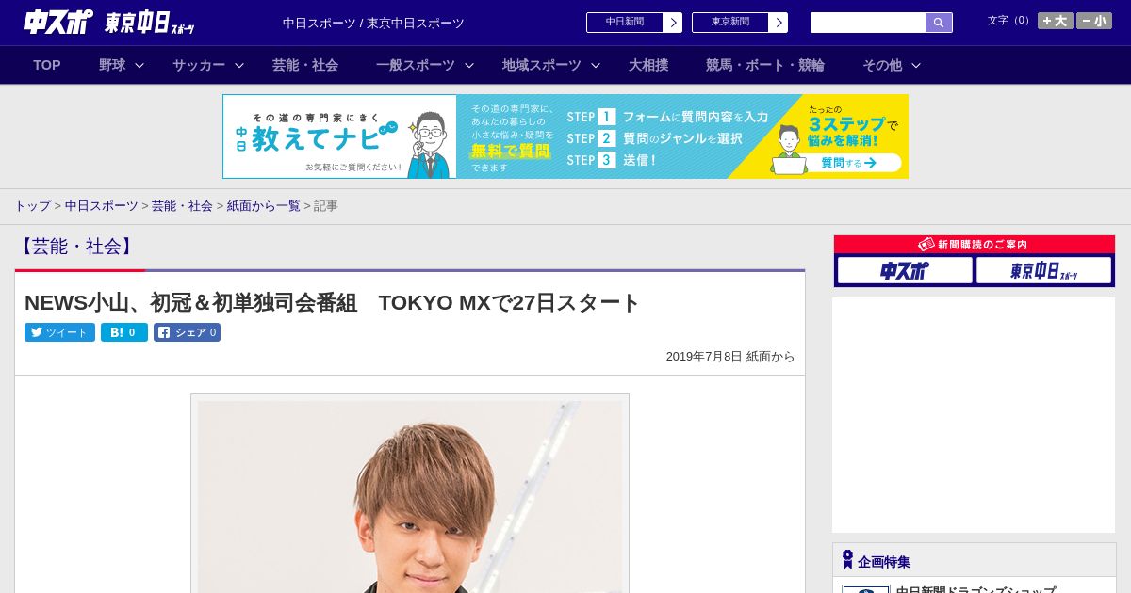Select the 大相撲 menu item
Screen dimensions: 1131x593
648,65
